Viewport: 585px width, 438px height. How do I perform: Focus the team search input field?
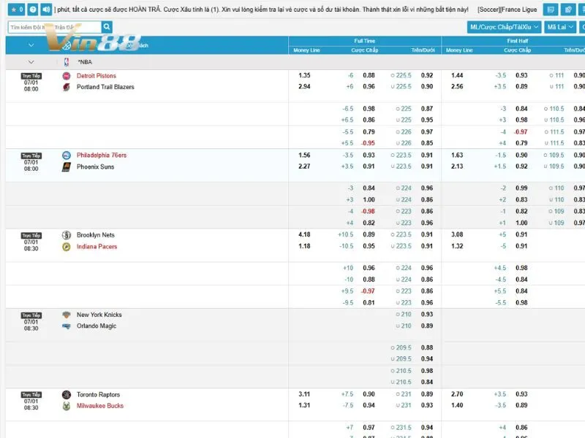point(54,27)
